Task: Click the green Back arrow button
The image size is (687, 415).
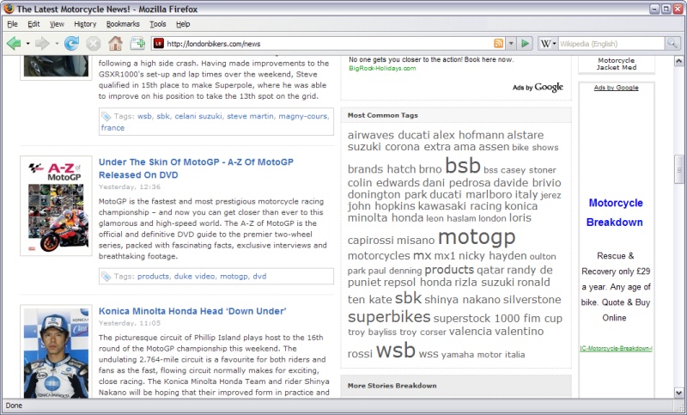Action: click(x=14, y=43)
